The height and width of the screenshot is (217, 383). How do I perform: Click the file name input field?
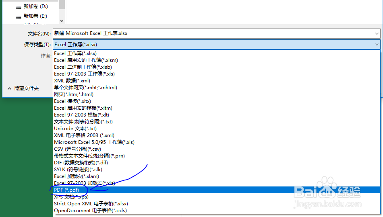pos(216,33)
